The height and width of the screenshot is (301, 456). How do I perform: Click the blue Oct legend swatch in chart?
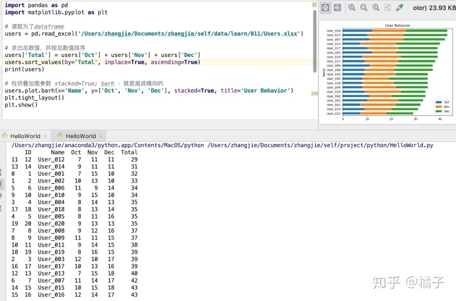(x=438, y=102)
